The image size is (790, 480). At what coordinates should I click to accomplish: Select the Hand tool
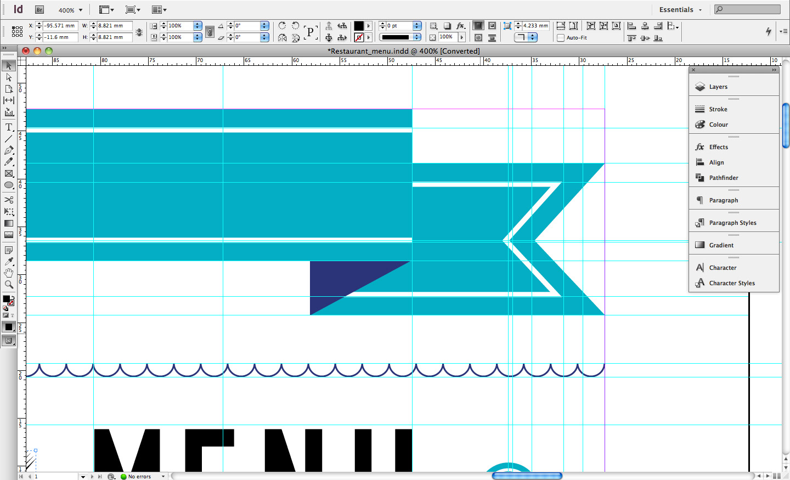(x=9, y=273)
